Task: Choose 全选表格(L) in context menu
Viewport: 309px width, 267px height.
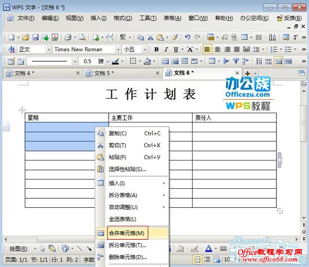Action: point(132,219)
